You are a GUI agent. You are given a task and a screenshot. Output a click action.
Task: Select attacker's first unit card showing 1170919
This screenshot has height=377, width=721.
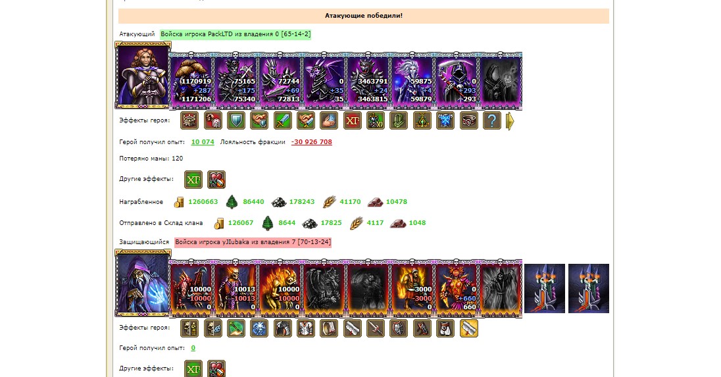click(191, 82)
